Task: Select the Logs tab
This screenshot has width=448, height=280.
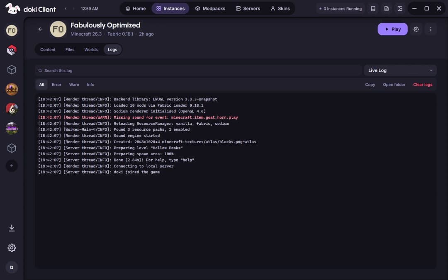Action: pyautogui.click(x=112, y=49)
